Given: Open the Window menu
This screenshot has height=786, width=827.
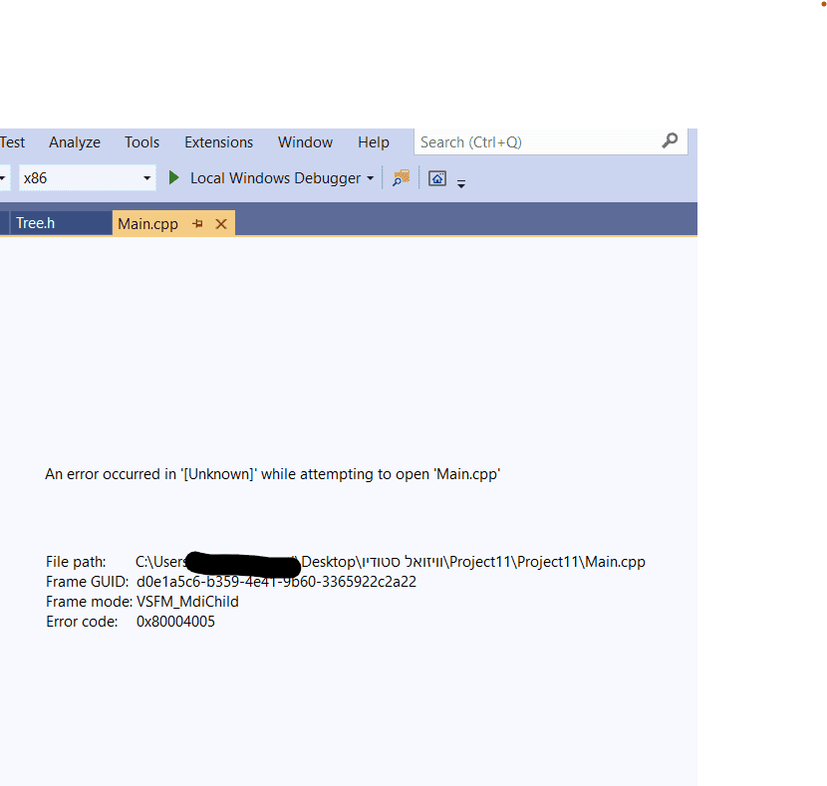Looking at the screenshot, I should (x=305, y=142).
